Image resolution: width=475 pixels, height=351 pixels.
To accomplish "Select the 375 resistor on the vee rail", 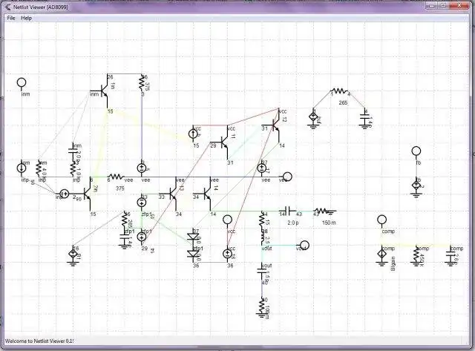I will [117, 177].
